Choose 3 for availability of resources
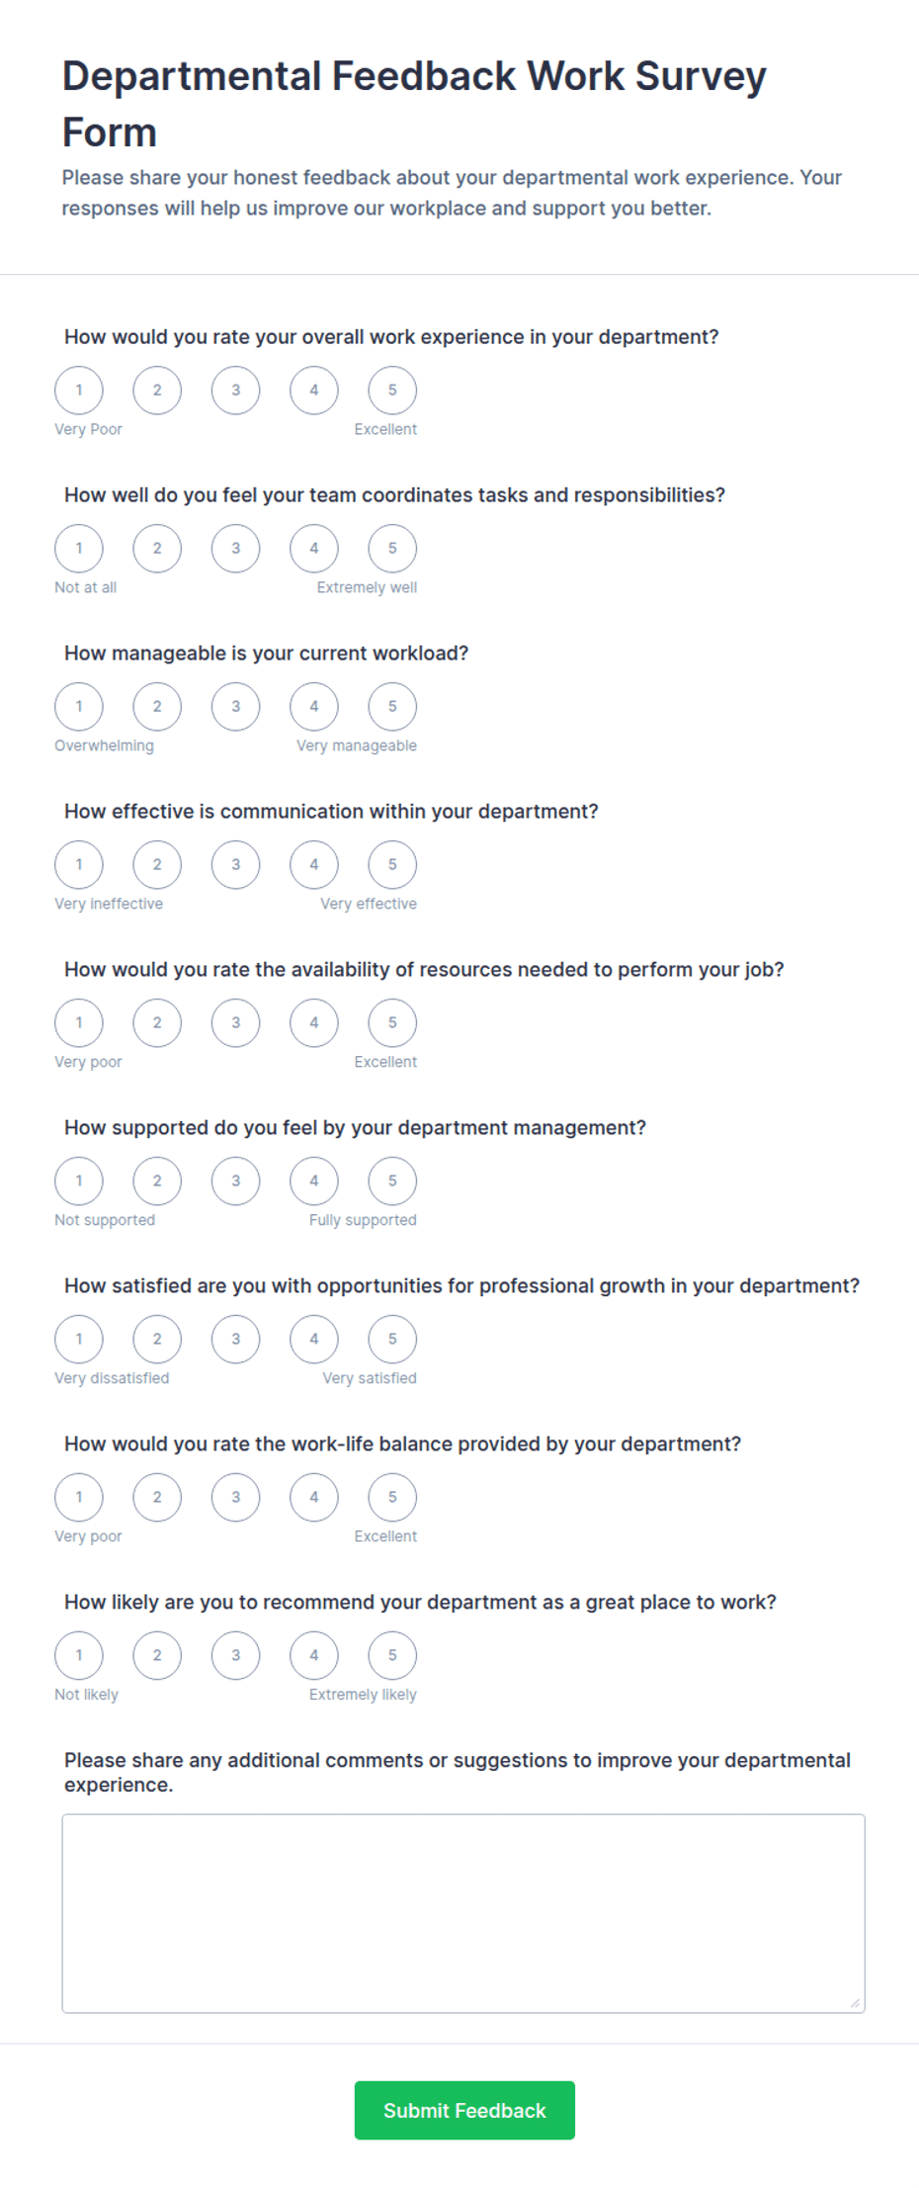This screenshot has height=2188, width=919. [235, 1022]
